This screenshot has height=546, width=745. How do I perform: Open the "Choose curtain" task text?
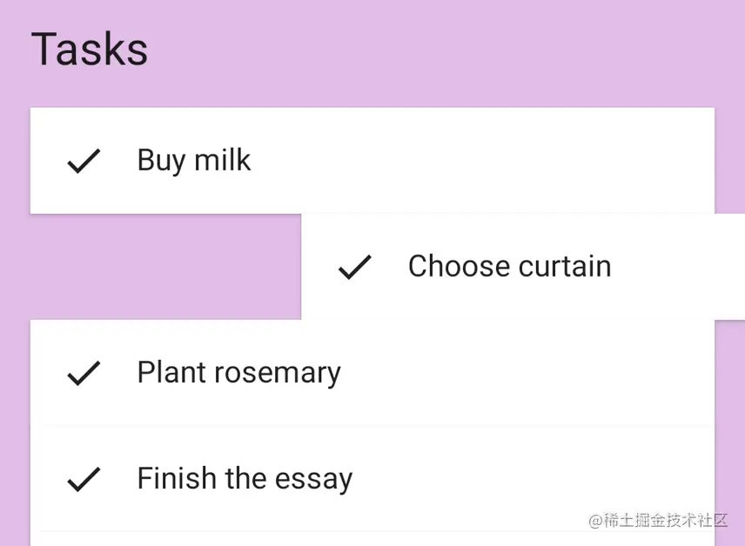[x=509, y=267]
